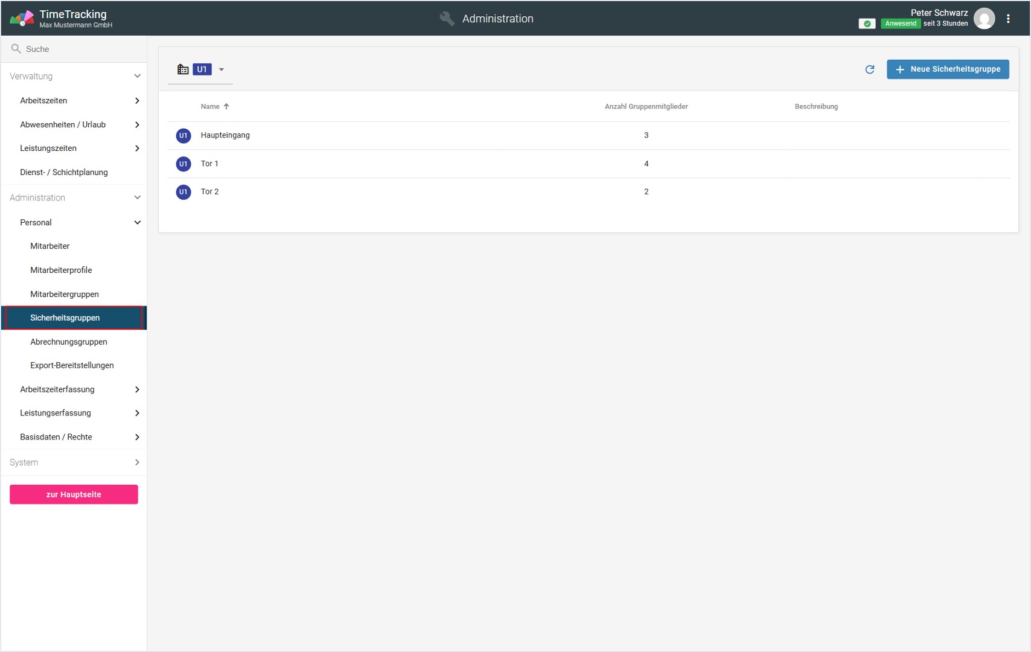Expand the Arbeitszeiten submenu
Image resolution: width=1031 pixels, height=652 pixels.
point(137,101)
